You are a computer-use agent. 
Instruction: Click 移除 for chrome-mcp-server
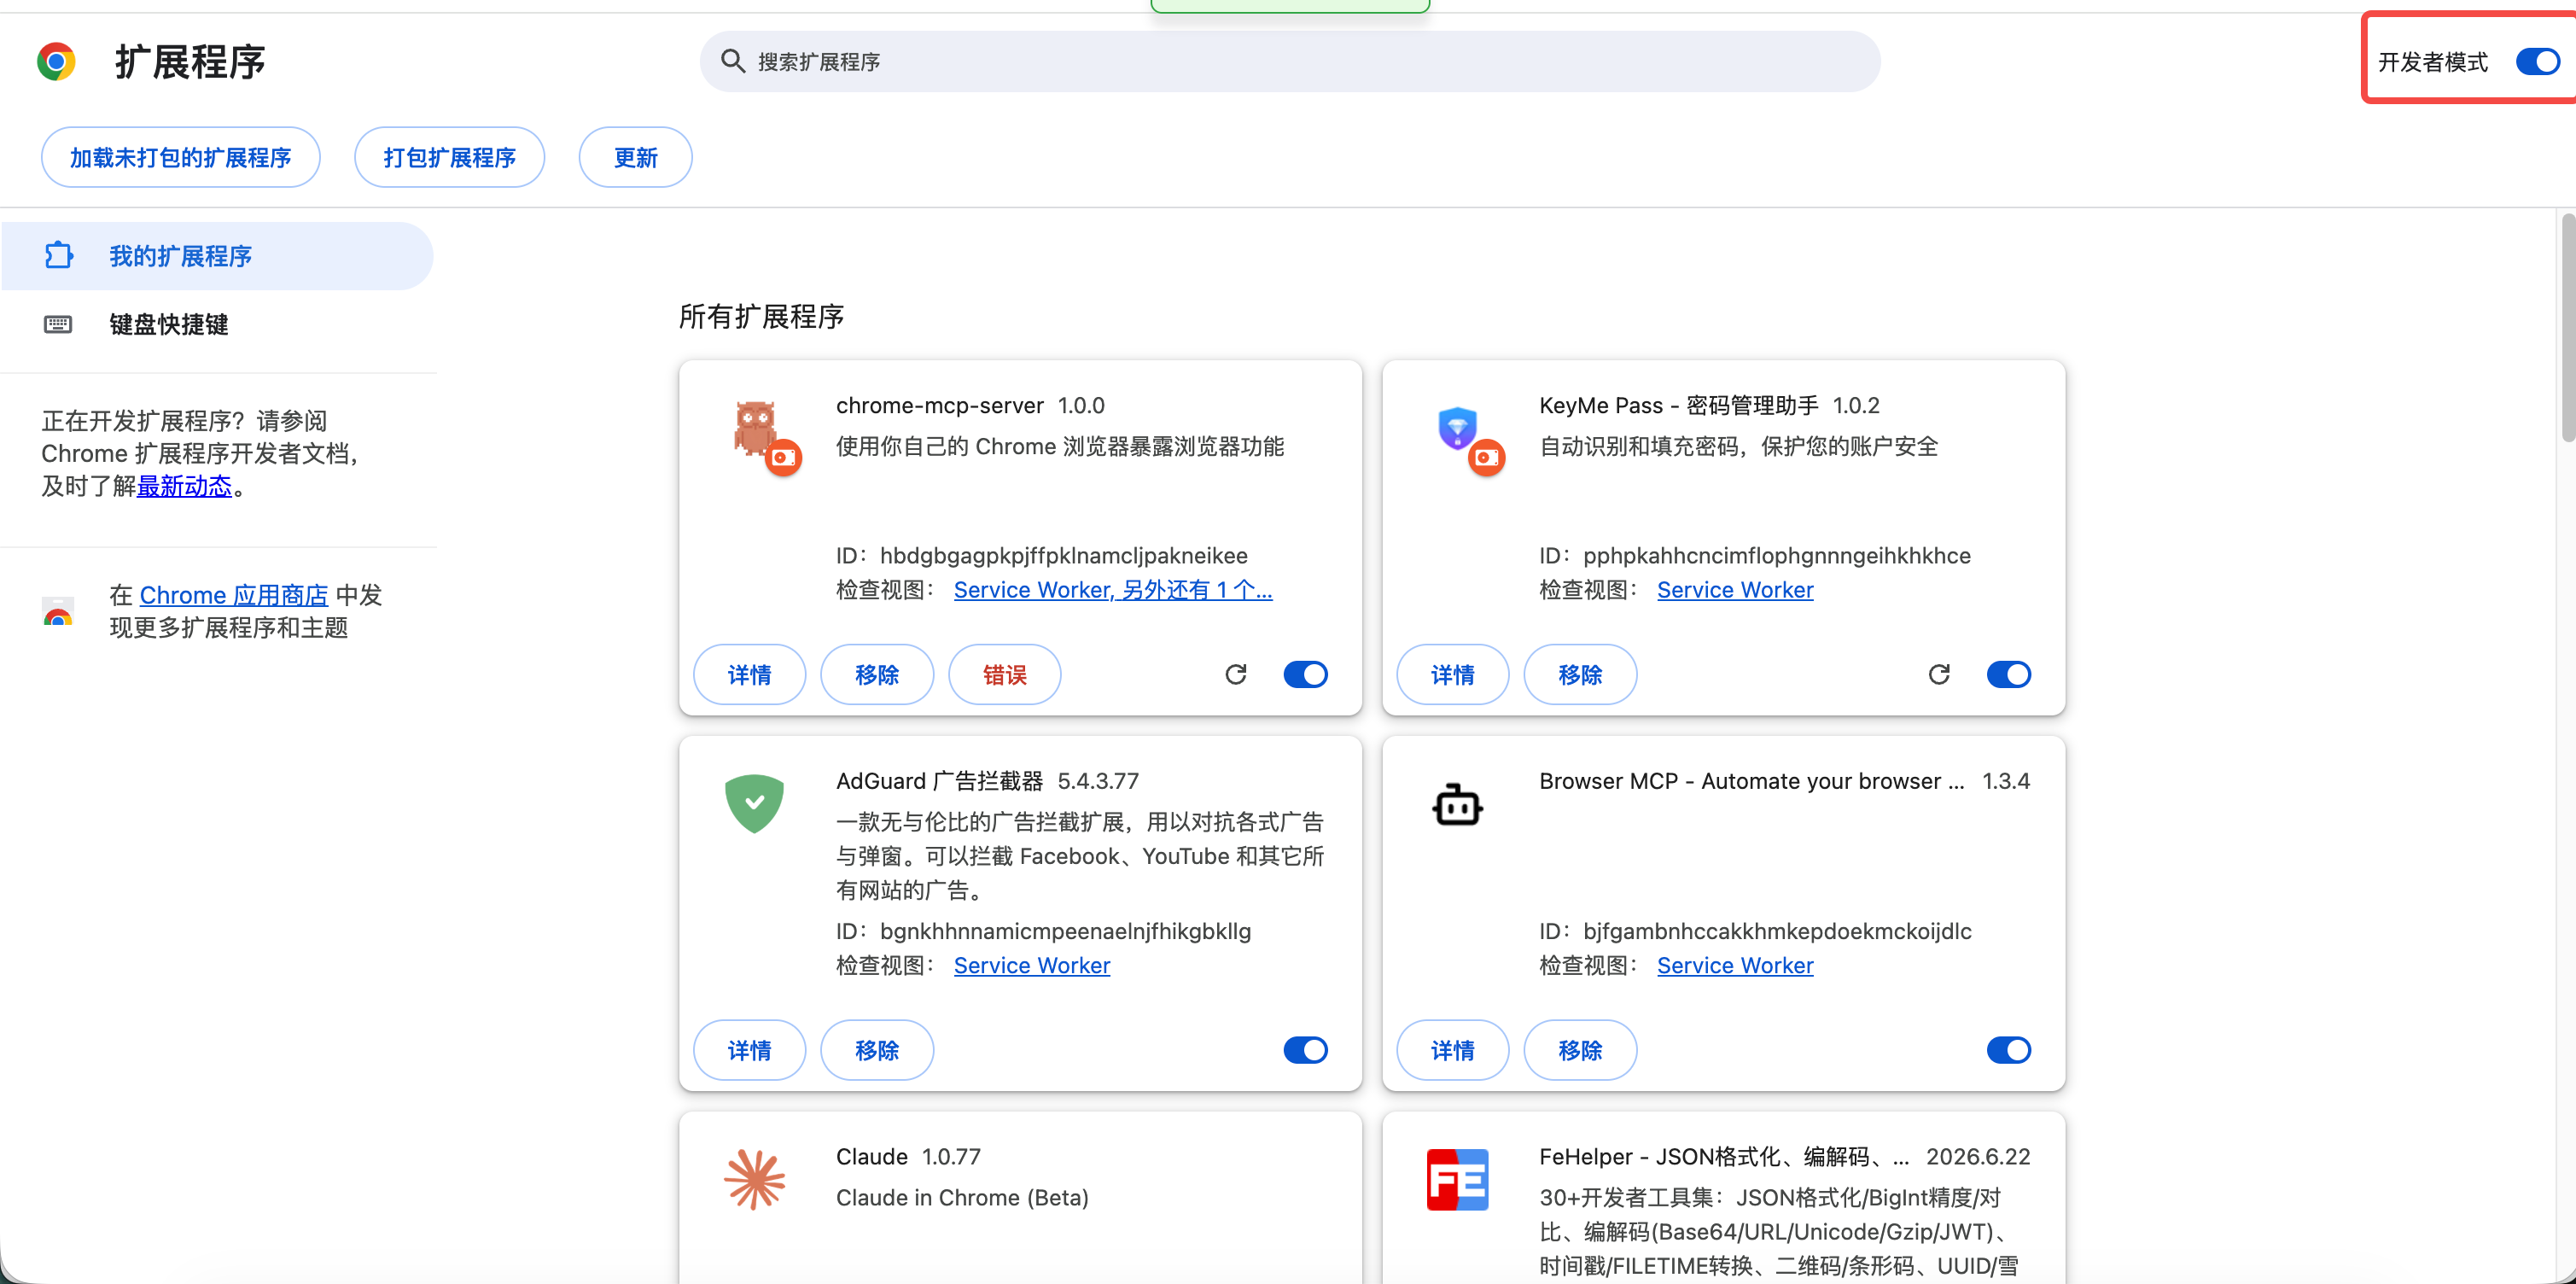[877, 674]
